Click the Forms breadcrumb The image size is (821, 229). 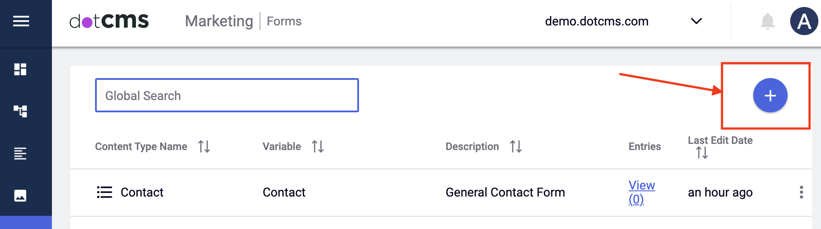[x=284, y=21]
